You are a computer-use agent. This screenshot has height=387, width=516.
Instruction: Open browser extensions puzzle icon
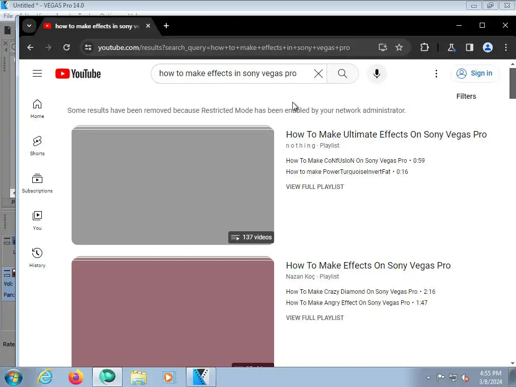(x=424, y=47)
